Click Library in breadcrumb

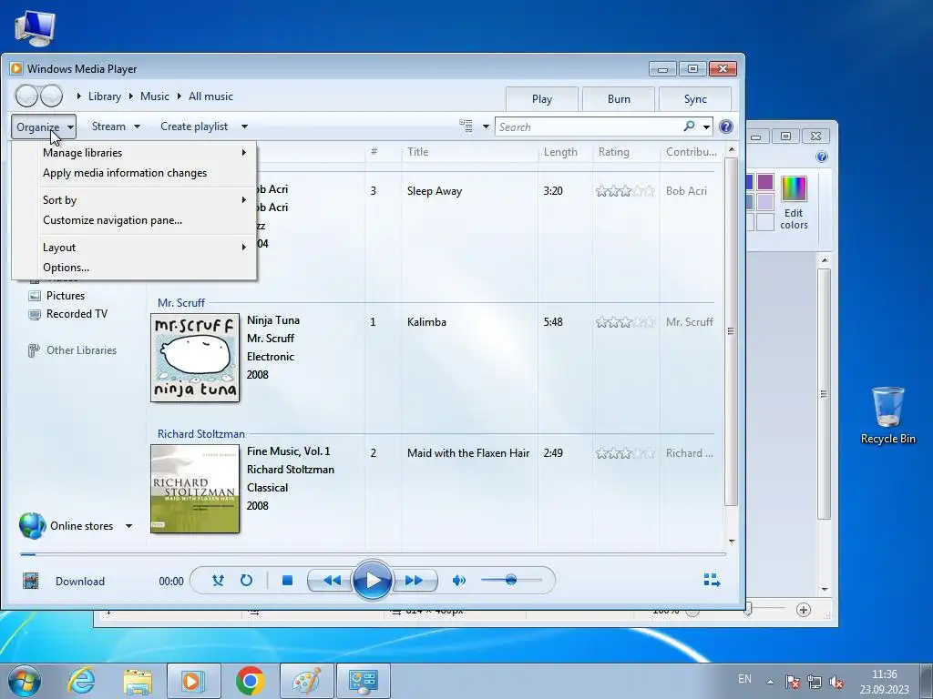[105, 96]
